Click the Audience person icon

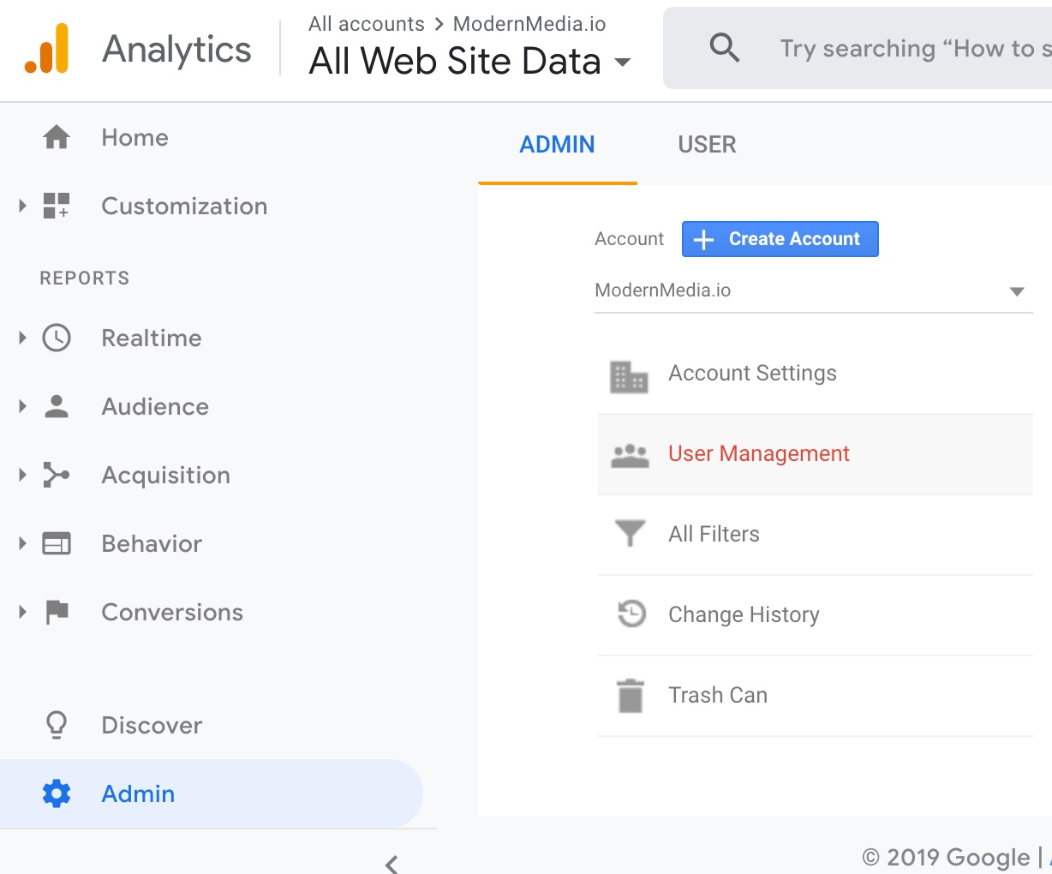[57, 406]
